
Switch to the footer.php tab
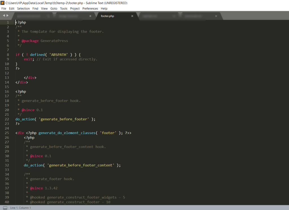(x=108, y=16)
